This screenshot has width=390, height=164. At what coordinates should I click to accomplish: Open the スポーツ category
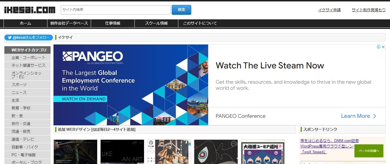[27, 85]
